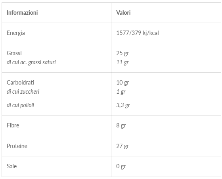The image size is (222, 179).
Task: Select the di cui ac. grassi saturi text
Action: [31, 62]
